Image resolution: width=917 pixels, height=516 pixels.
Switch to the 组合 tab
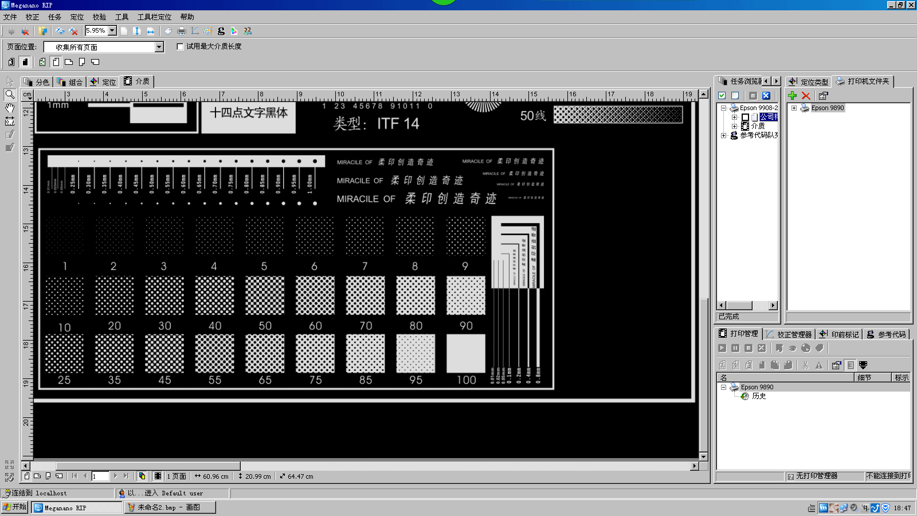point(70,82)
